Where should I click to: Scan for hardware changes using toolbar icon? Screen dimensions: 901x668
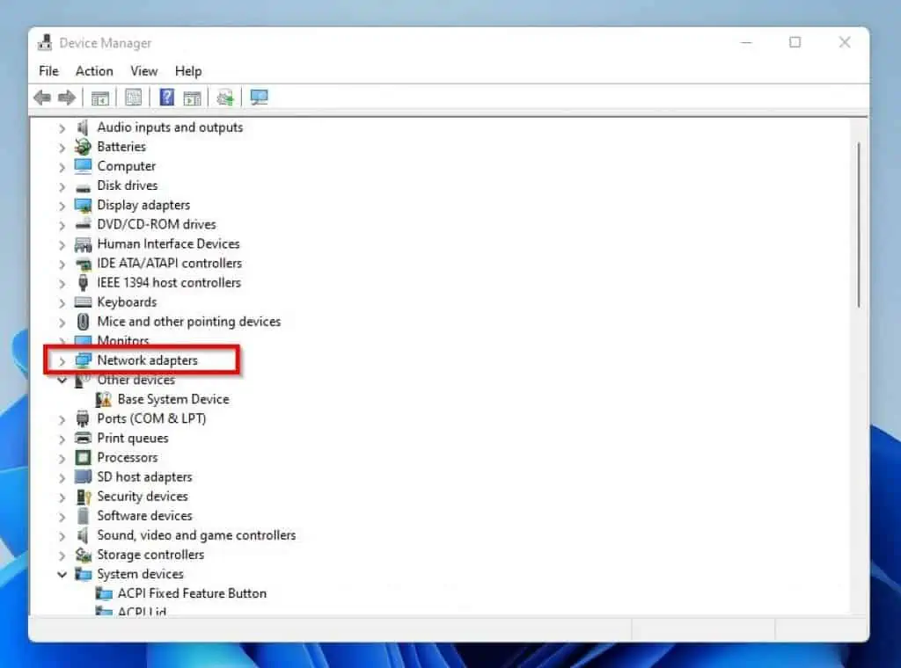click(224, 97)
